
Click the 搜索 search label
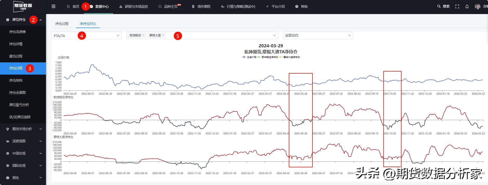point(446,6)
